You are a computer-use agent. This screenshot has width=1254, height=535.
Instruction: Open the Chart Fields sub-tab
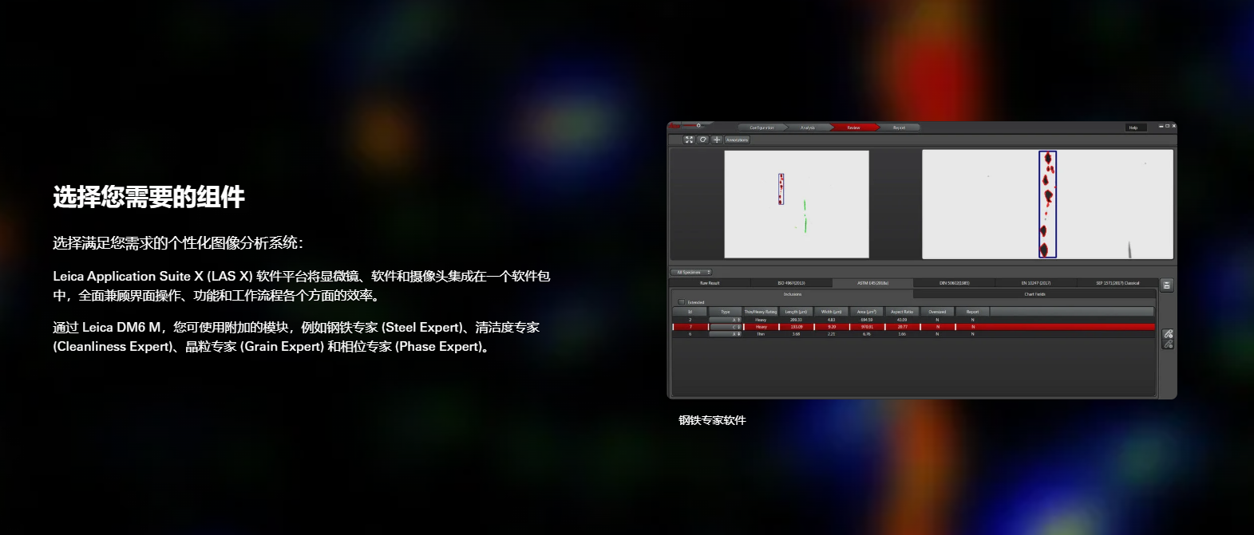pos(1034,294)
